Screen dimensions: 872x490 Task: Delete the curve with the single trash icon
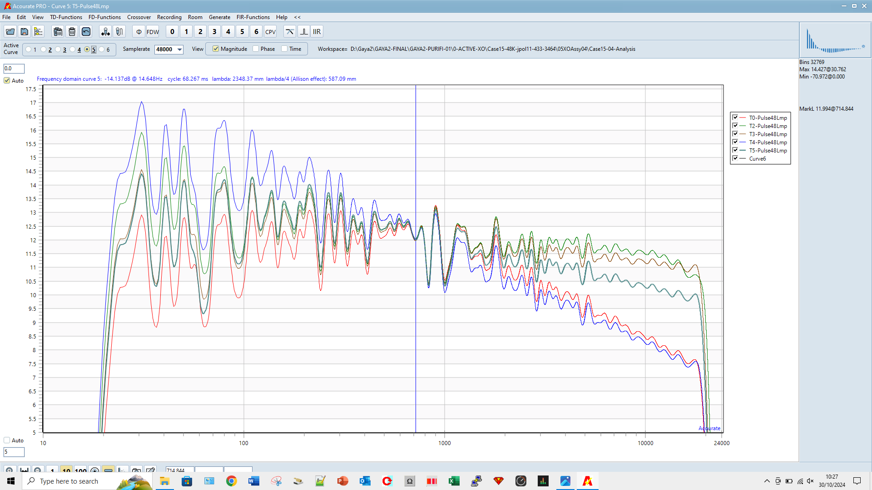tap(72, 32)
